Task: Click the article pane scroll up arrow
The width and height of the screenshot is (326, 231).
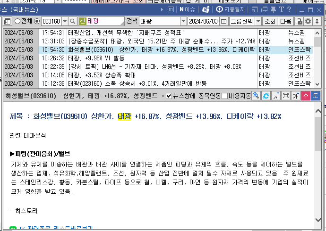Action: (x=318, y=111)
